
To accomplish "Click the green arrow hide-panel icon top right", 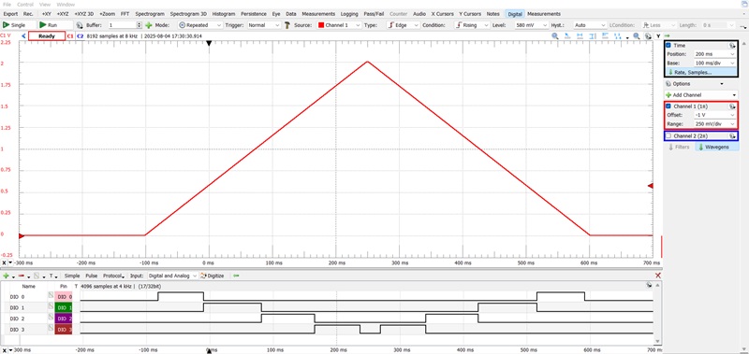I will coord(667,35).
